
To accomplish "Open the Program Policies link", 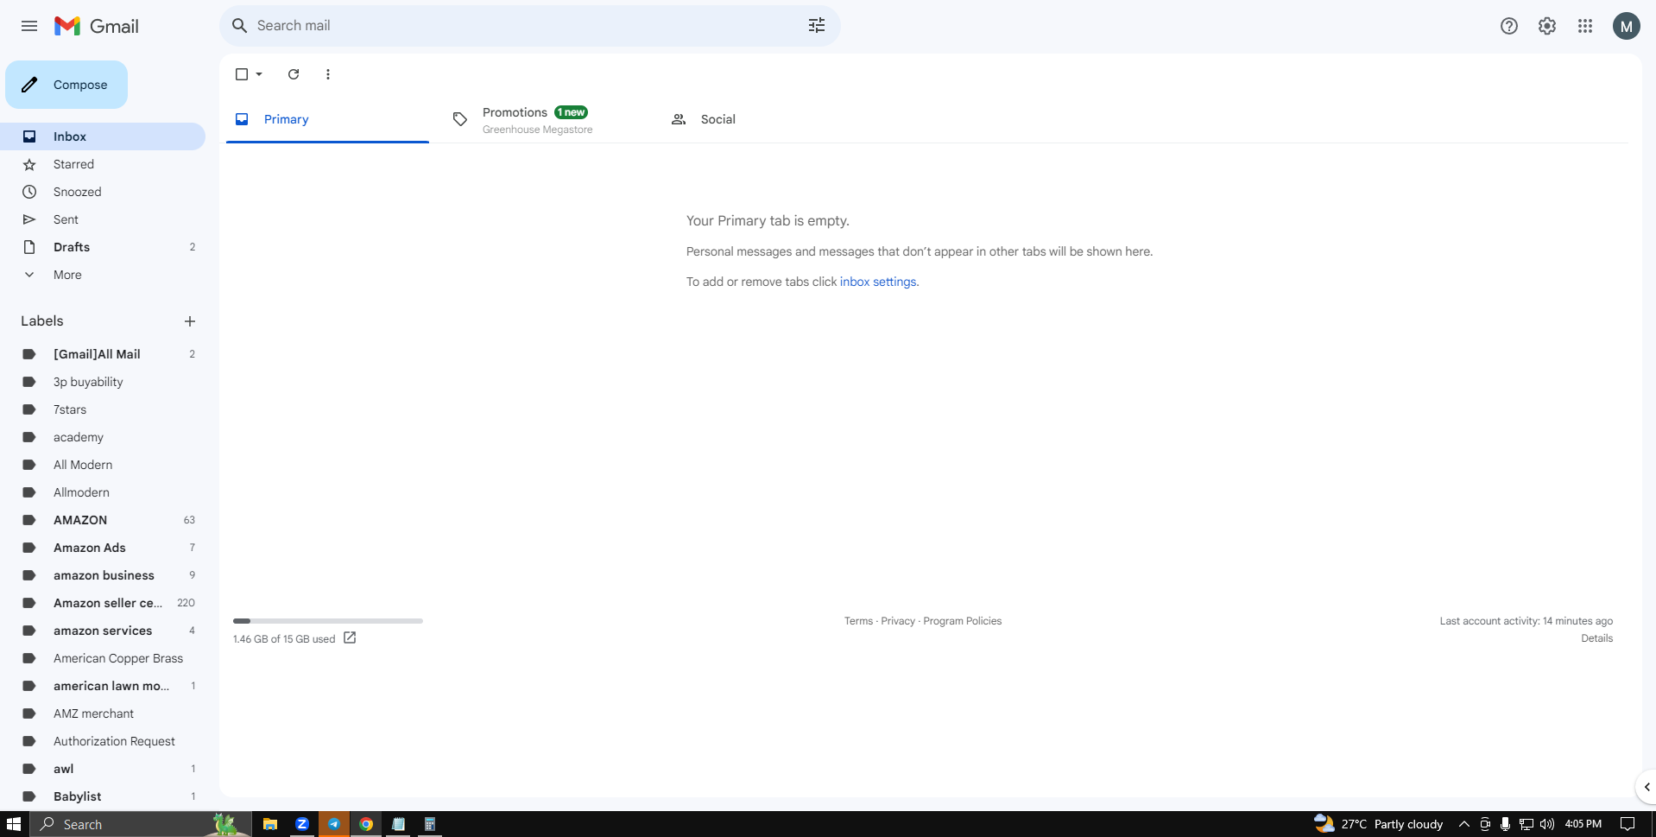I will point(963,621).
